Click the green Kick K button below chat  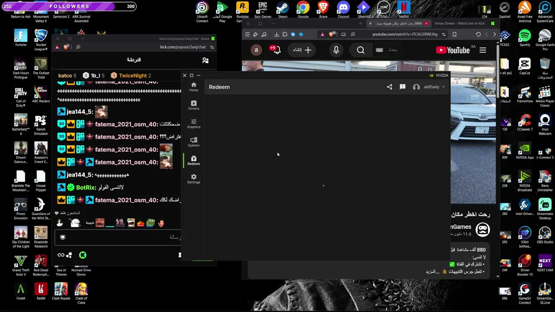click(82, 255)
